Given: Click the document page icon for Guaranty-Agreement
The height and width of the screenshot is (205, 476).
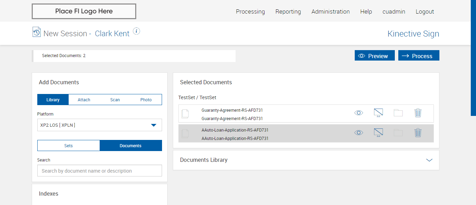Looking at the screenshot, I should point(185,113).
